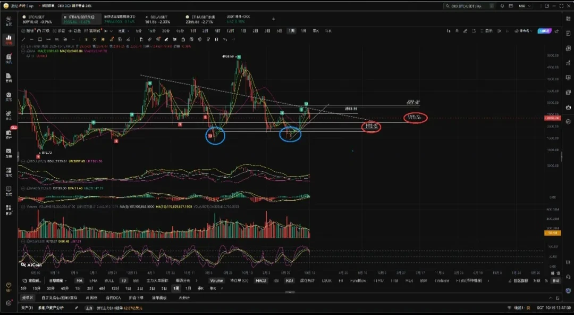Screen dimensions: 574x315
Task: Select 15分 in the bottom timeframe row
Action: [x=37, y=288]
